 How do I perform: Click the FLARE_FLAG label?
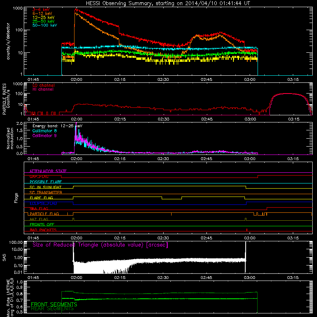pyautogui.click(x=41, y=198)
